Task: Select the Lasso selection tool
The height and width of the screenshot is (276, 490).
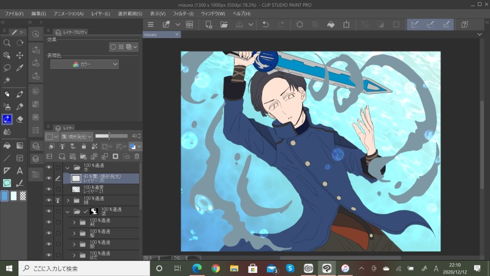Action: [7, 67]
